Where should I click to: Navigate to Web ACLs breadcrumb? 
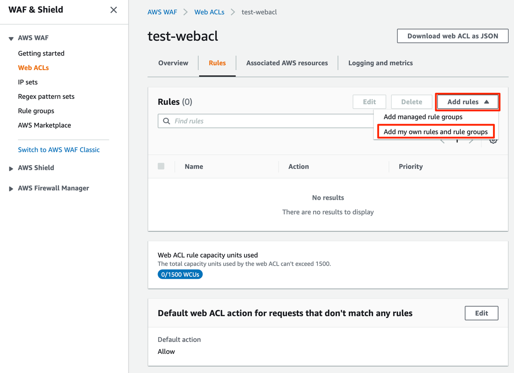[x=209, y=12]
